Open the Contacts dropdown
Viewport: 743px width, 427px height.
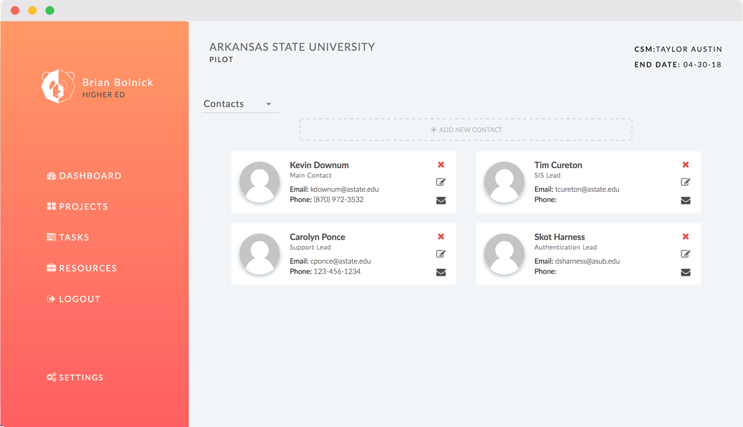tap(240, 104)
